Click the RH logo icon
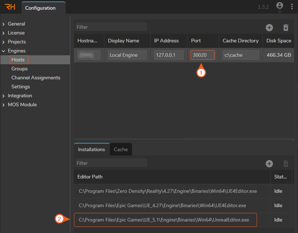The image size is (298, 233). (x=10, y=7)
